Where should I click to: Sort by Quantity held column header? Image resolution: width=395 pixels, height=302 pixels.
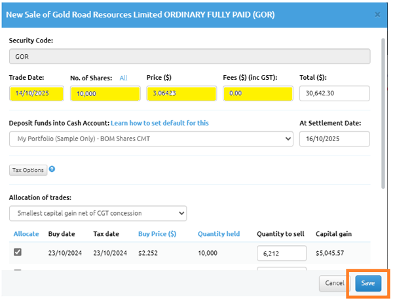click(219, 233)
